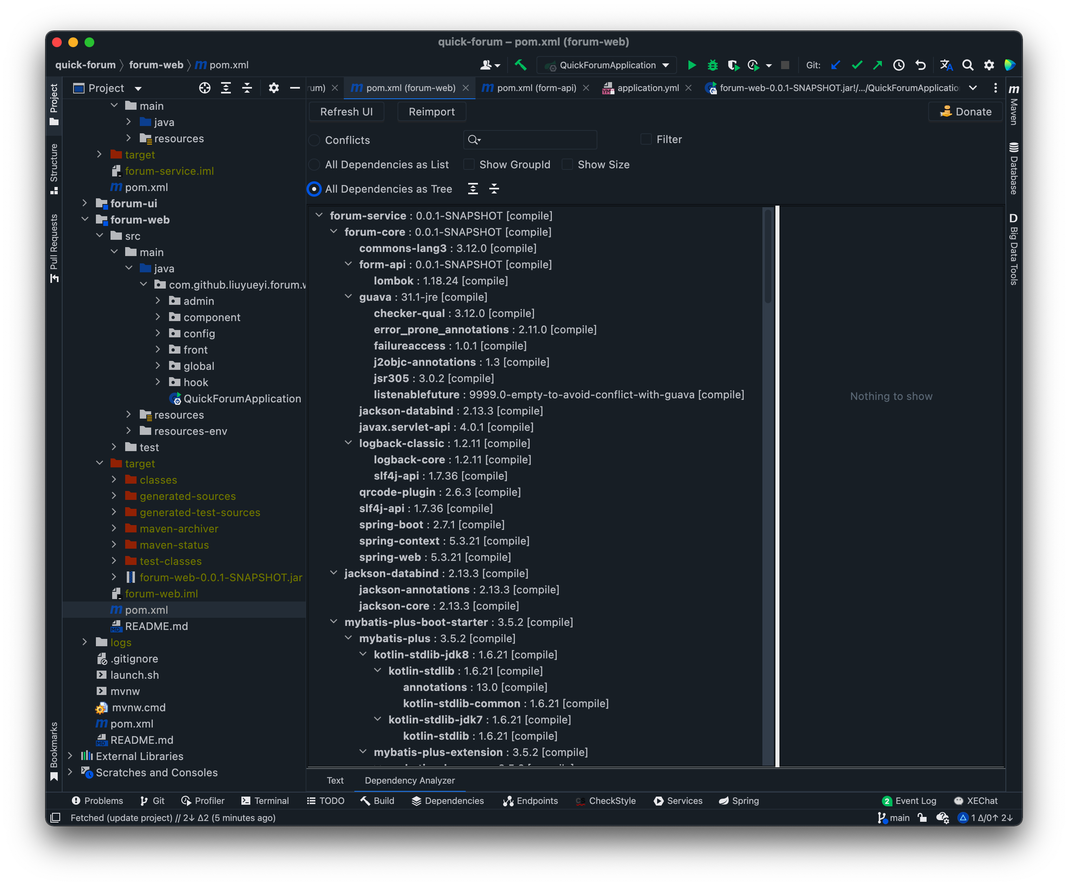Select the Conflicts radio button
This screenshot has width=1068, height=886.
point(315,140)
